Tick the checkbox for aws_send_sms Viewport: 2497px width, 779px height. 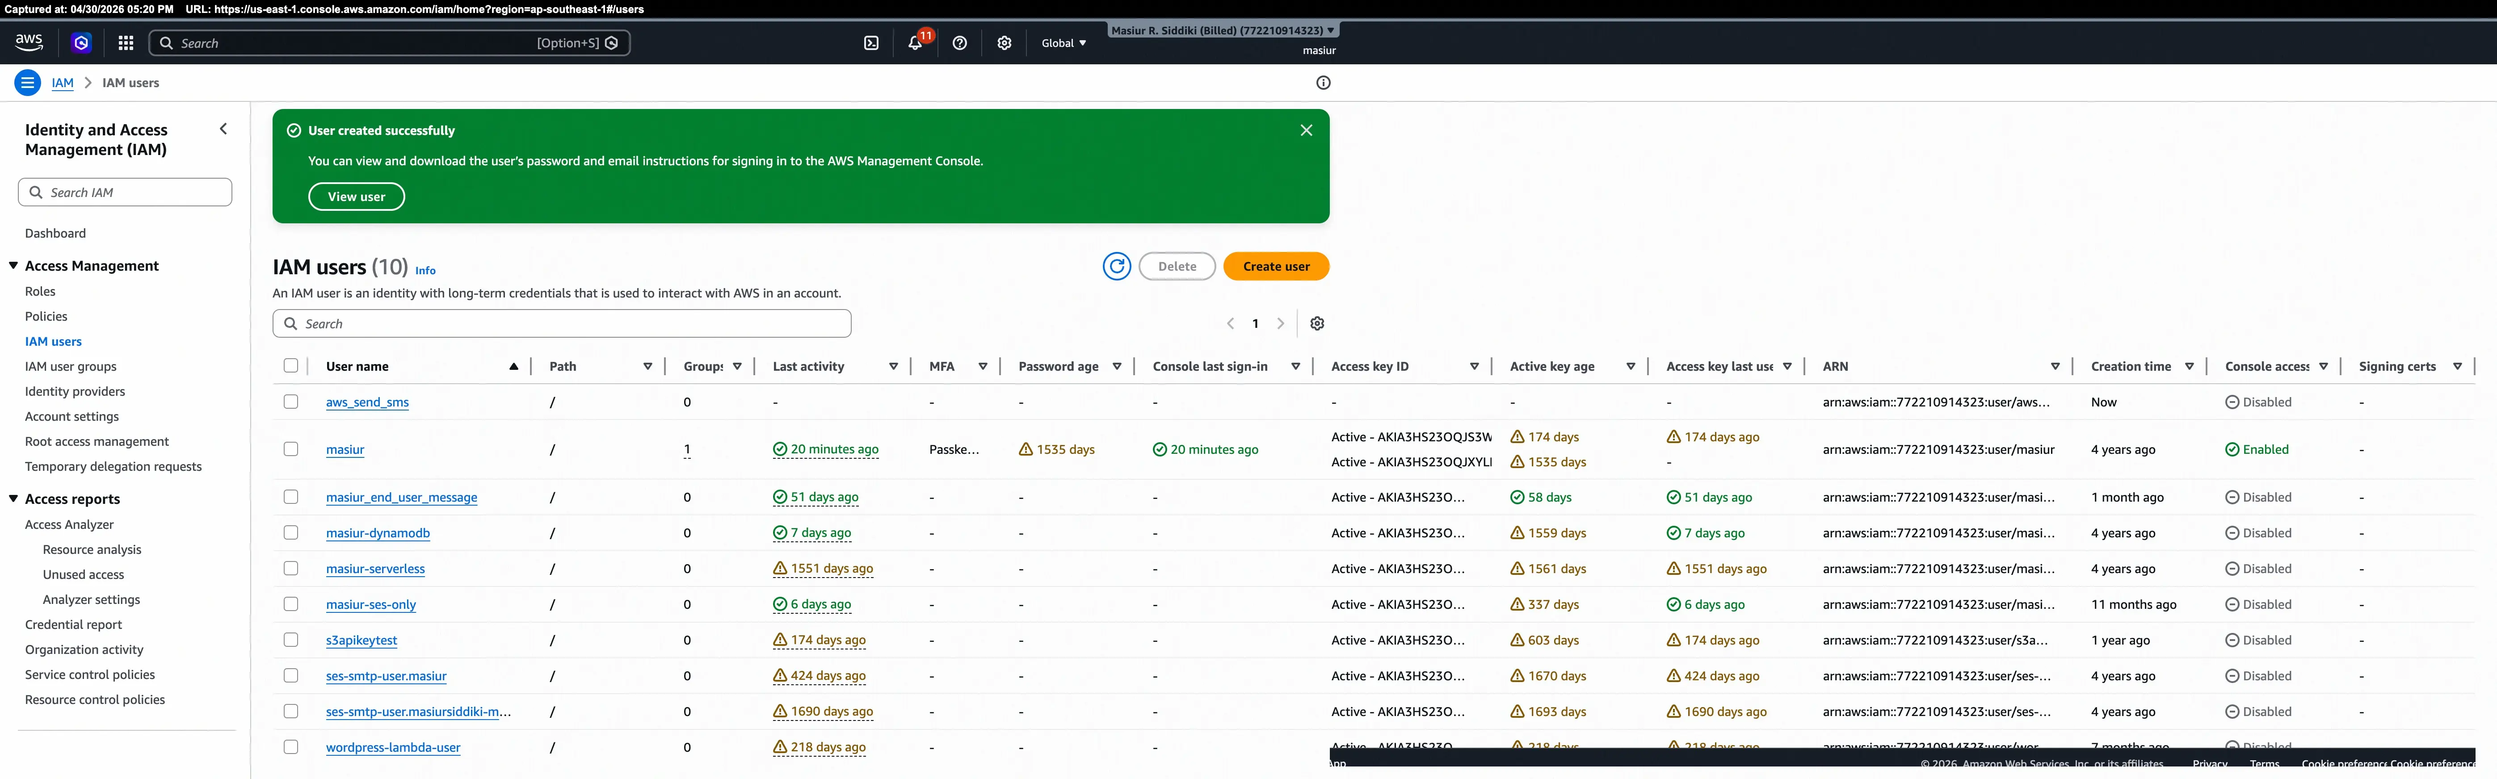tap(291, 401)
